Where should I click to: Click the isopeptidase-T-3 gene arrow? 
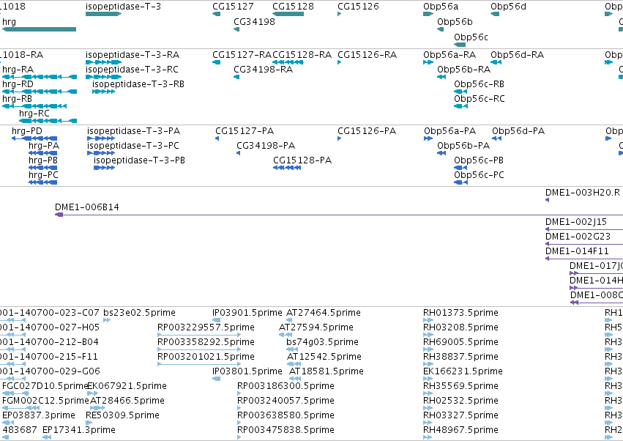pos(103,14)
